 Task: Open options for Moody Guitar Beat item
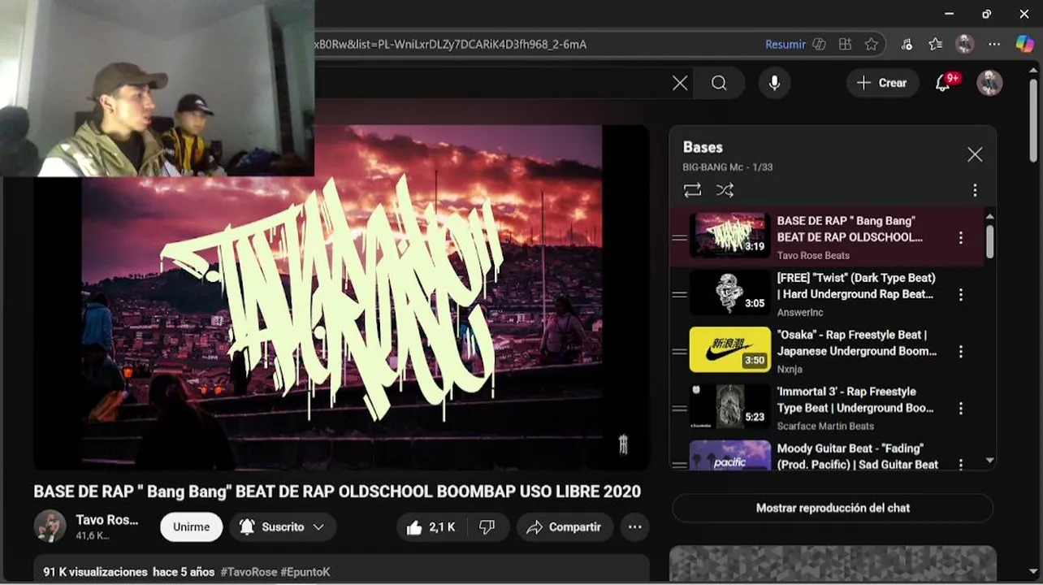[961, 463]
